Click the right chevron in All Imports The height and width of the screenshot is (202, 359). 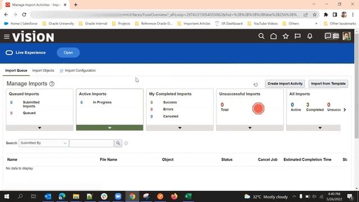coord(344,110)
